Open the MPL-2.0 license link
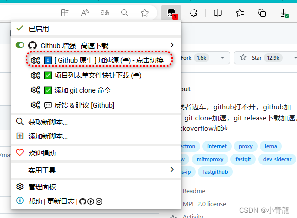 204,204
